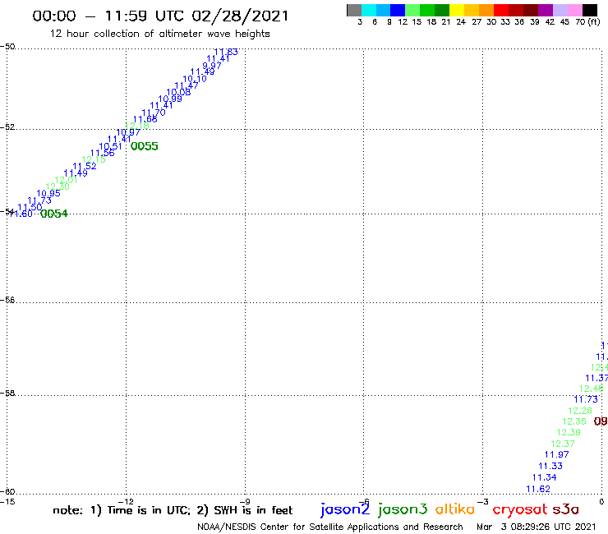Click the green 12.18 wave height value
This screenshot has width=608, height=534.
[x=137, y=126]
